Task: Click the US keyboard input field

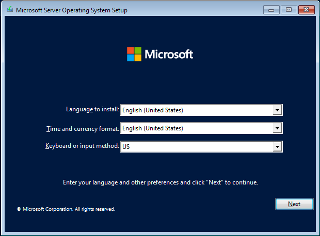Action: click(x=196, y=147)
